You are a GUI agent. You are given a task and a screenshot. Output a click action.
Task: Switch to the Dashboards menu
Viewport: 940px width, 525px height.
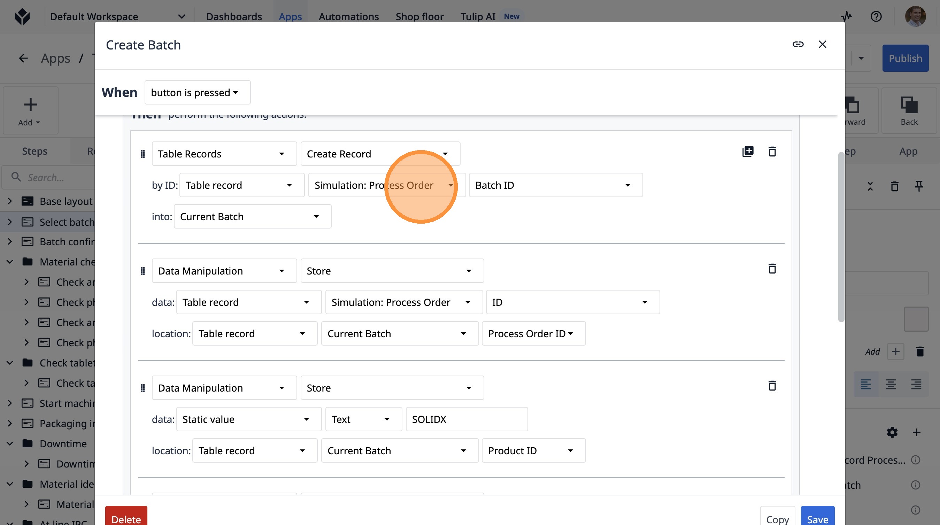pyautogui.click(x=234, y=16)
